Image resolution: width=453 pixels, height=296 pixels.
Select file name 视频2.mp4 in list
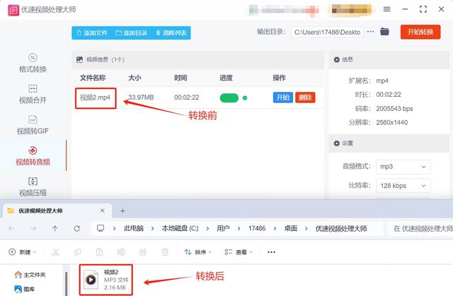pos(95,97)
